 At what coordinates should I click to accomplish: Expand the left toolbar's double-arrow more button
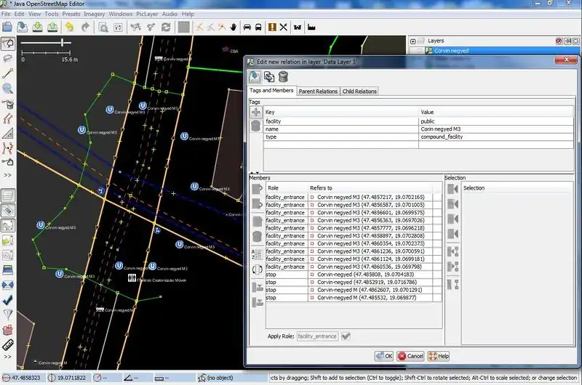(8, 175)
